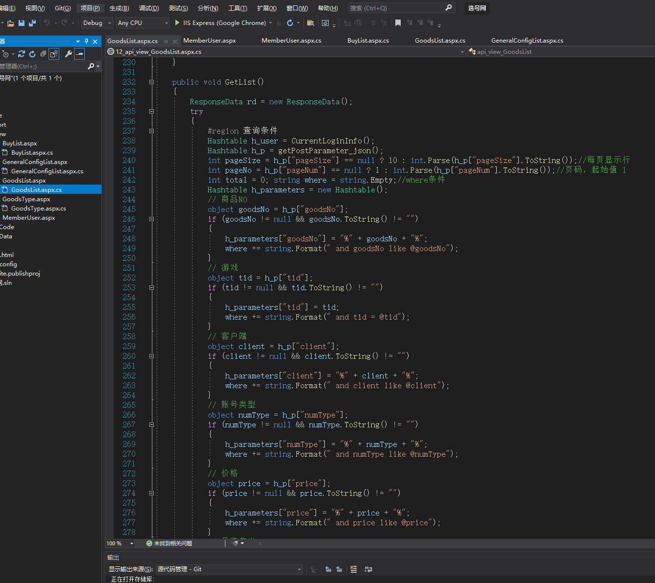The image size is (655, 583).
Task: Toggle a bookmark with the bookmark icon
Action: tap(398, 23)
